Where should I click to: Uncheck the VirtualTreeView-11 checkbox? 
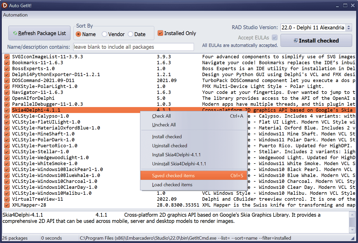coord(7,199)
